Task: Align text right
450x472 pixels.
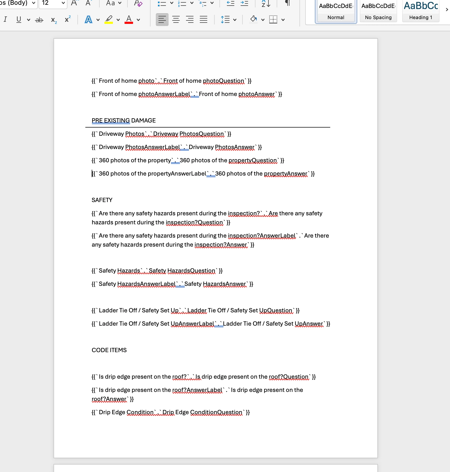Action: [x=190, y=19]
